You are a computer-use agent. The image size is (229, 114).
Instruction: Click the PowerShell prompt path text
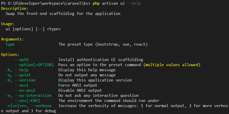46,3
